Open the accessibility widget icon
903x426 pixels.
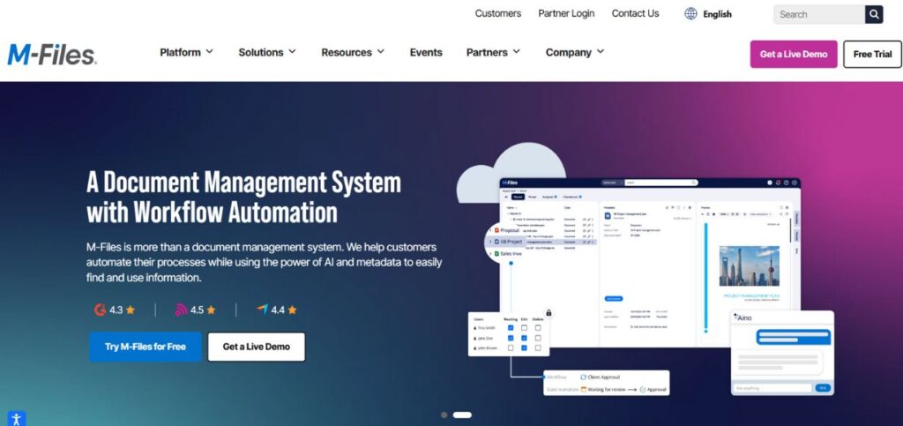16,419
